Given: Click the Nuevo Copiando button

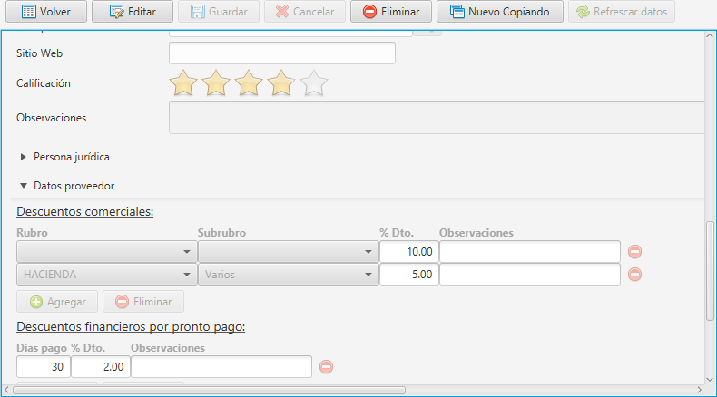Looking at the screenshot, I should 500,12.
